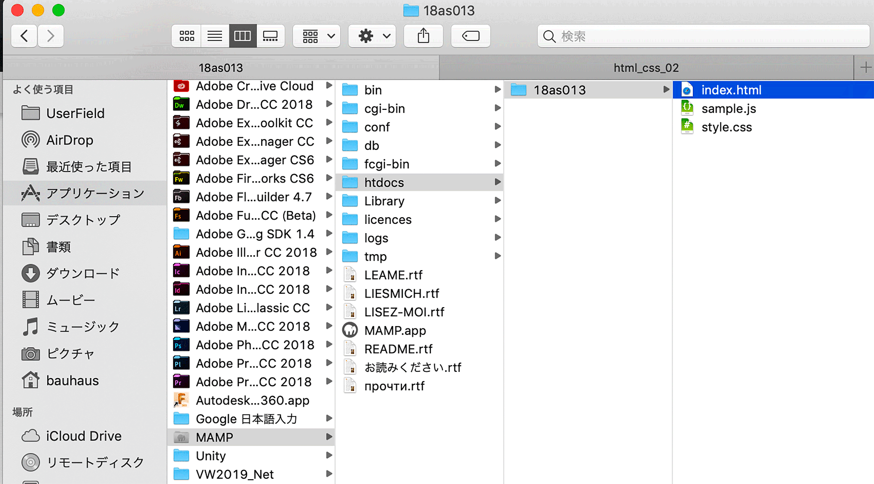874x484 pixels.
Task: Expand the Library folder arrow
Action: click(x=497, y=201)
